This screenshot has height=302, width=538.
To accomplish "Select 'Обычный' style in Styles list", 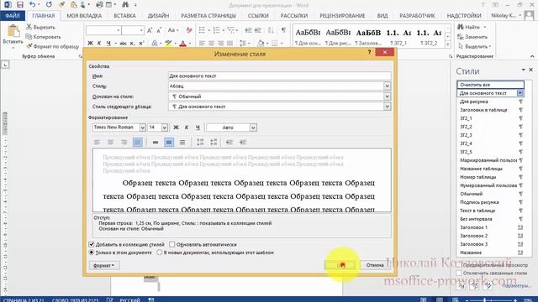I will [x=490, y=194].
